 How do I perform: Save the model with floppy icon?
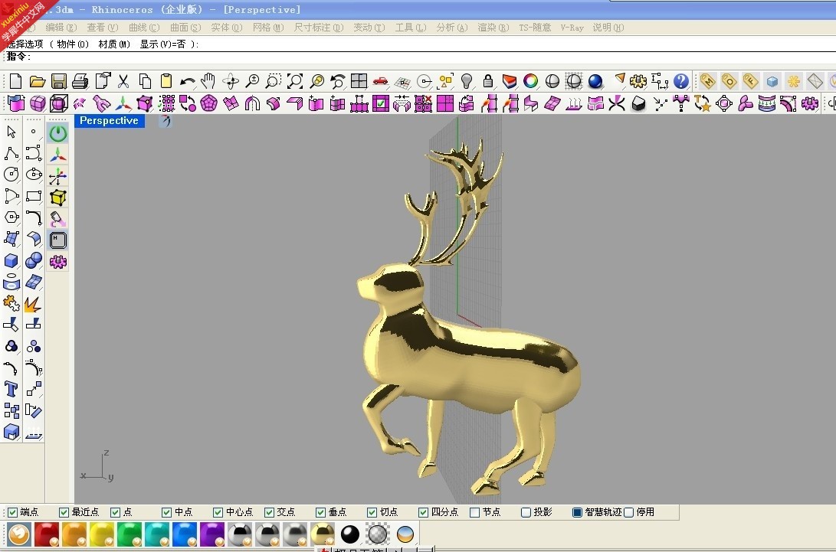[59, 81]
